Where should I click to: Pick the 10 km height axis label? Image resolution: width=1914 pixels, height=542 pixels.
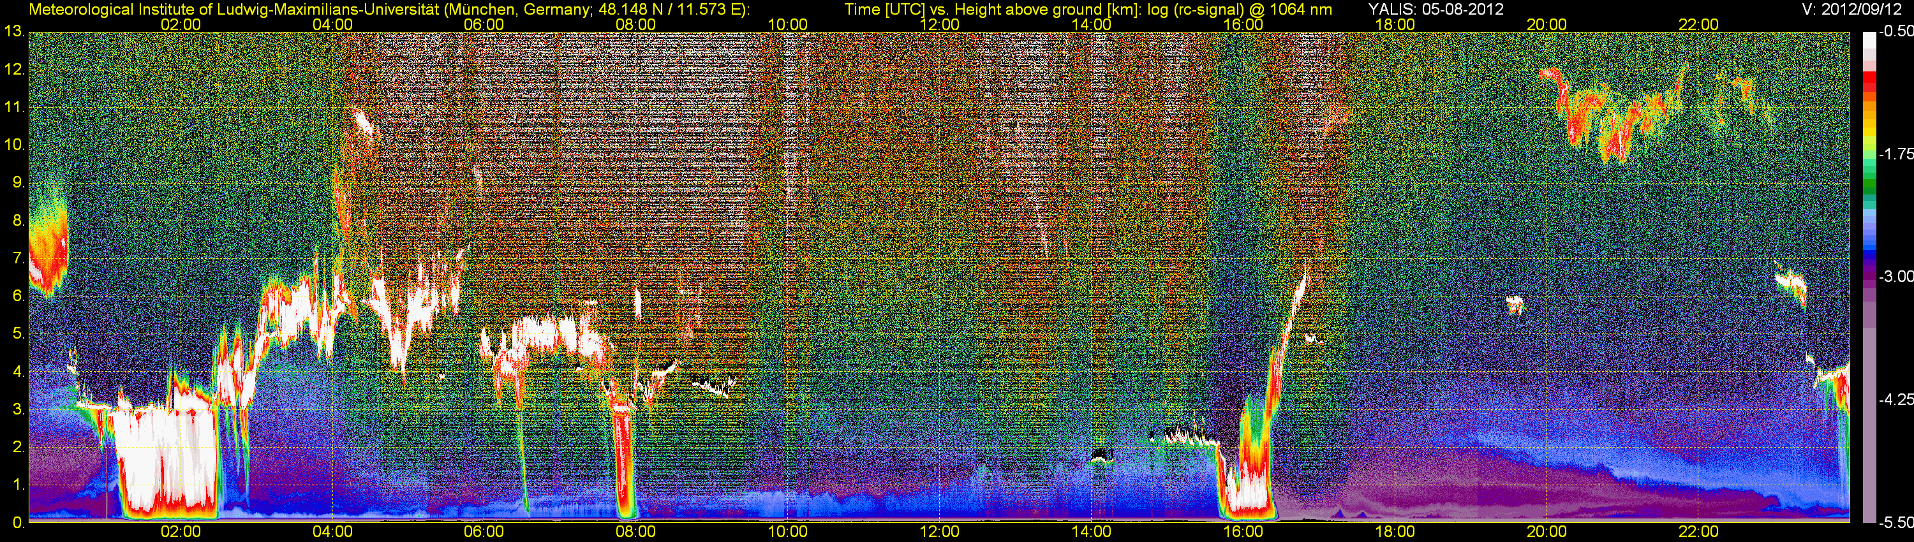tap(13, 145)
